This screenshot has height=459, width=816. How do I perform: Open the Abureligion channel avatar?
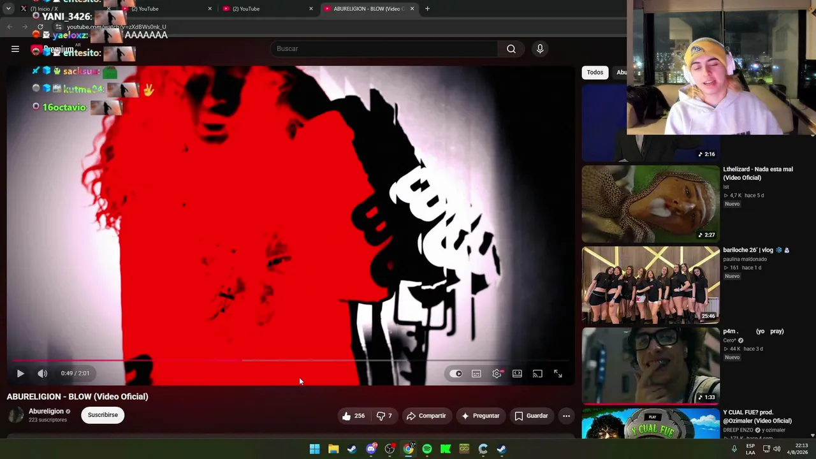[x=16, y=415]
